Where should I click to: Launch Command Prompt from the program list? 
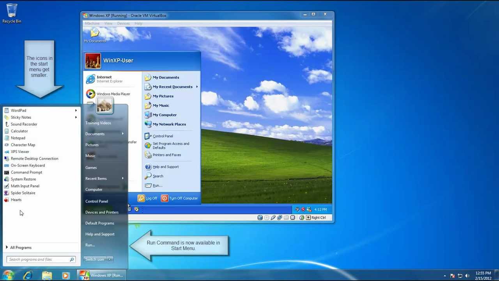[26, 172]
